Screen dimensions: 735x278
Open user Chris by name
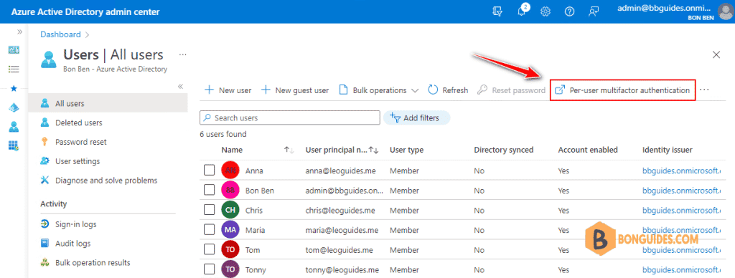pos(254,210)
